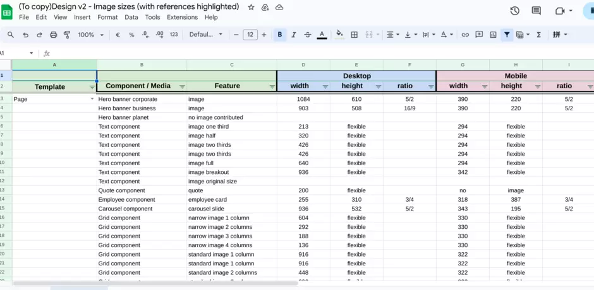Screen dimensions: 594x290
Task: Insert a chart using toolbar icon
Action: pos(493,35)
